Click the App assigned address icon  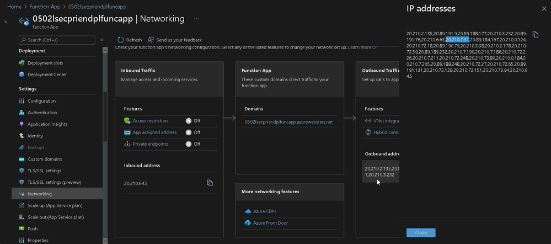[x=127, y=132]
